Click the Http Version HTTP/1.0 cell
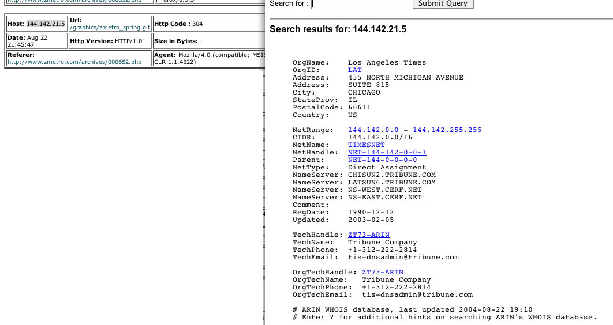Viewport: 613px width, 325px height. 110,41
